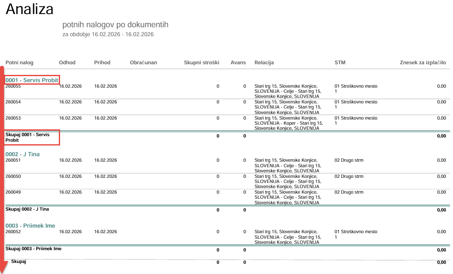Click 02 Drugo strm in row 260049

pyautogui.click(x=349, y=192)
